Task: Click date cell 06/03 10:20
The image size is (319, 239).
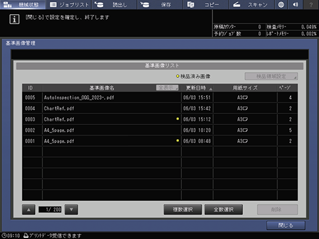Action: 197,130
